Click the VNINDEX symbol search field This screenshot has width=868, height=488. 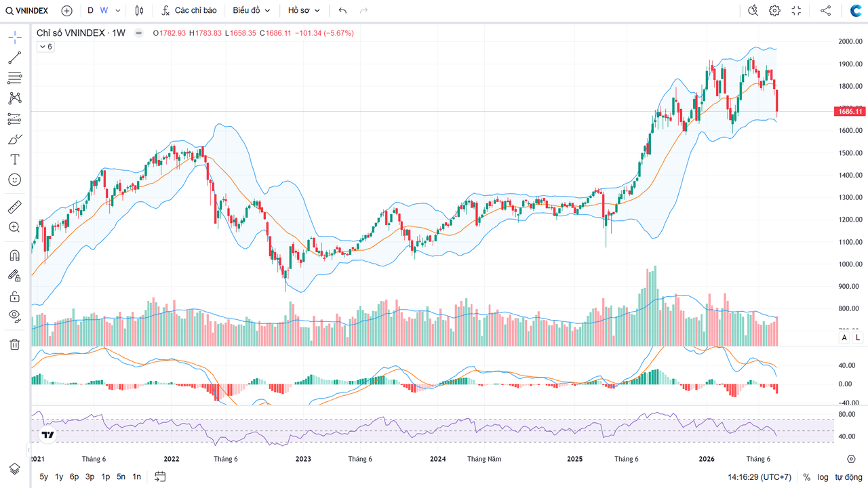point(28,11)
